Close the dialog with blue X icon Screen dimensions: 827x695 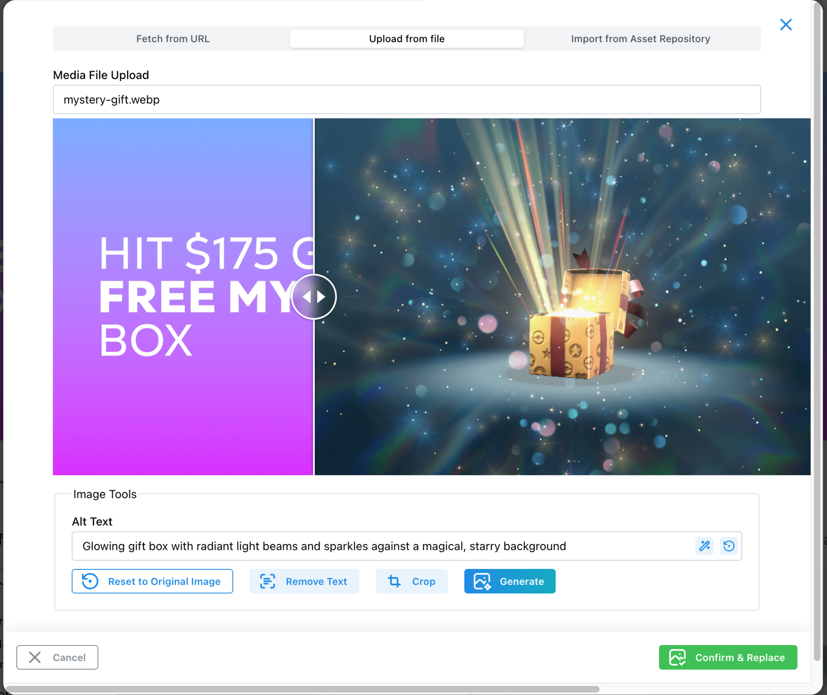(785, 25)
